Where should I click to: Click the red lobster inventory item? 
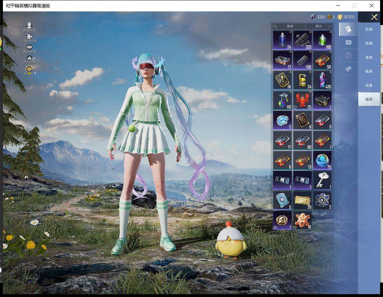[x=302, y=100]
